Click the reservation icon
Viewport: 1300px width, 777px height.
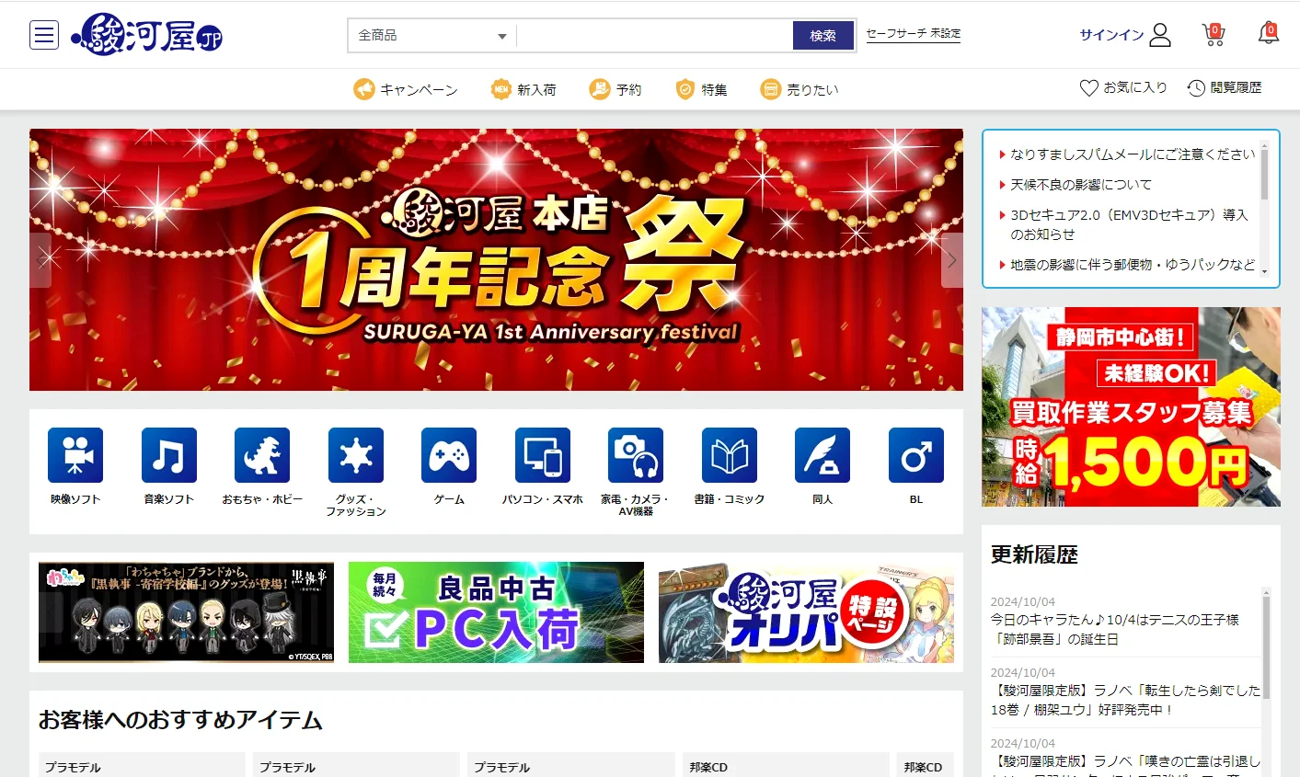click(x=600, y=89)
